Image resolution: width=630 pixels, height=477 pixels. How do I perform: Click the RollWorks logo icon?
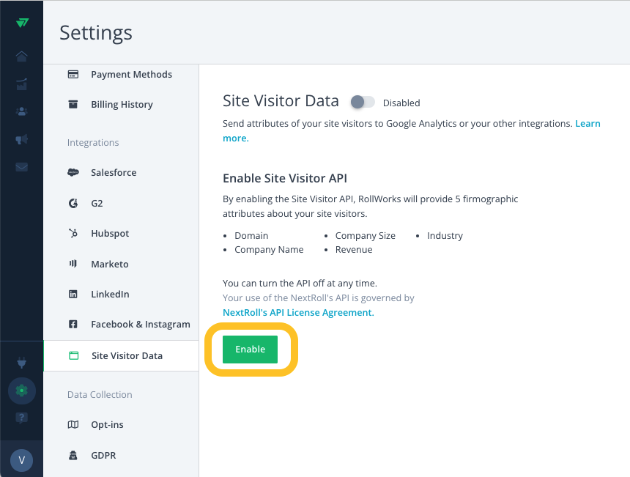pos(22,23)
